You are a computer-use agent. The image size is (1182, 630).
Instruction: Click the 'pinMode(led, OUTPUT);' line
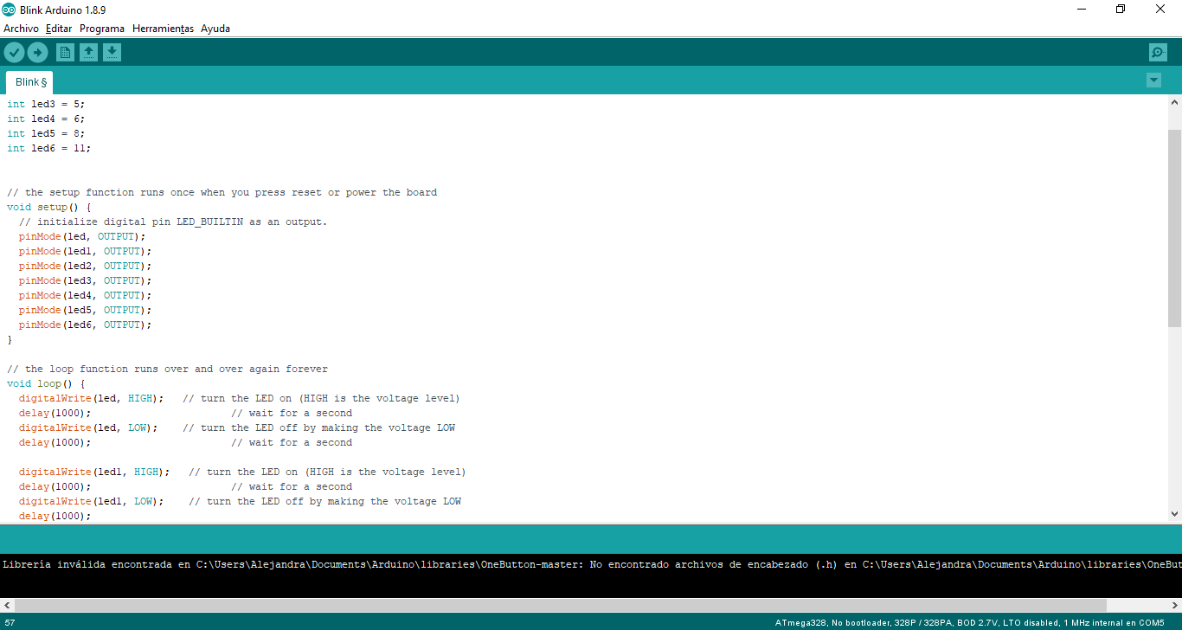pyautogui.click(x=82, y=236)
